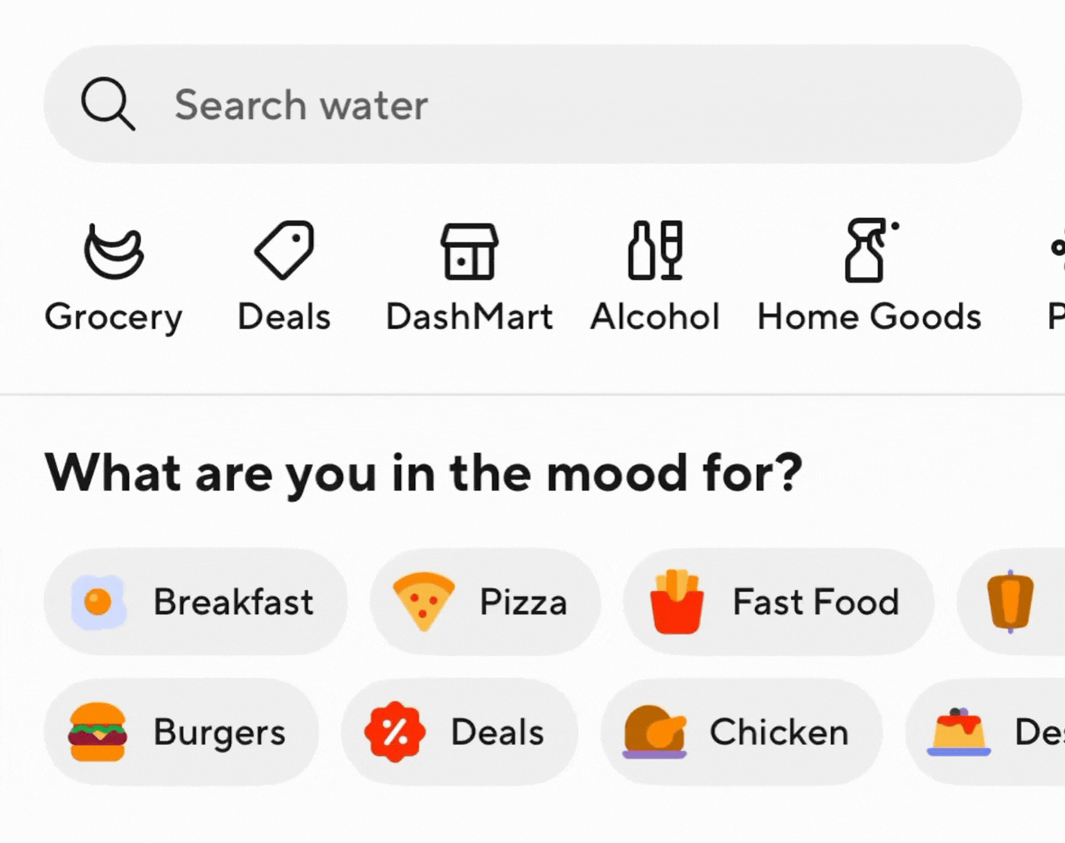Select the Fast Food chip
1065x843 pixels.
778,601
